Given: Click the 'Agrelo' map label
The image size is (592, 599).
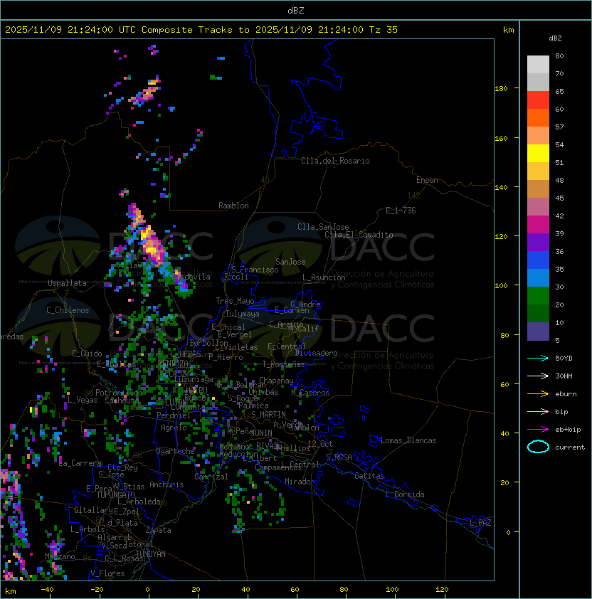Looking at the screenshot, I should pyautogui.click(x=174, y=428).
